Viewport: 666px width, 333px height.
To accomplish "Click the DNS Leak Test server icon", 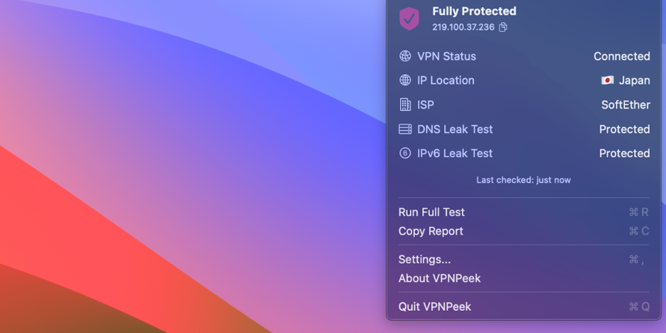I will click(x=405, y=129).
